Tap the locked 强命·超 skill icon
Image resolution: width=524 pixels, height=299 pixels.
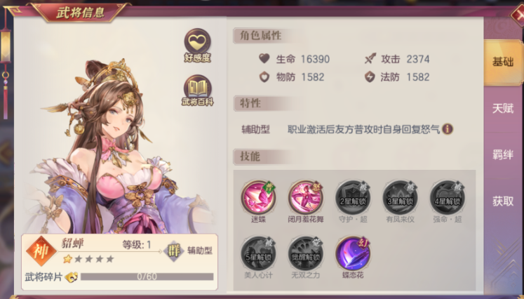pos(447,197)
